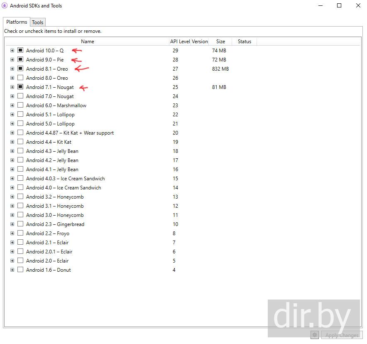Expand the Android 9.0 – Pie node
This screenshot has height=344, width=367.
[12, 59]
